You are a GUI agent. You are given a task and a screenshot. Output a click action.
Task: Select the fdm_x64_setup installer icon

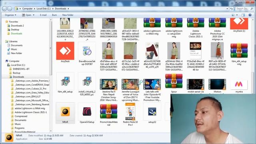point(65,81)
